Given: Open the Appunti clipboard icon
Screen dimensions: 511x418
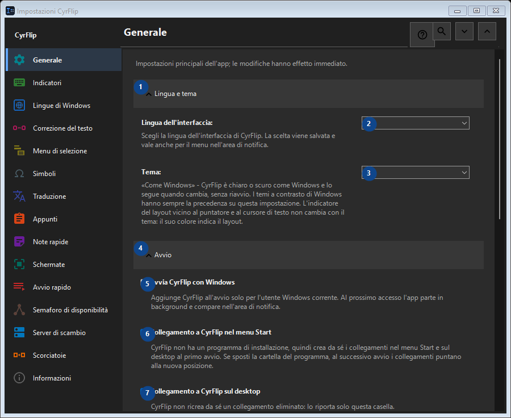Looking at the screenshot, I should [x=19, y=219].
